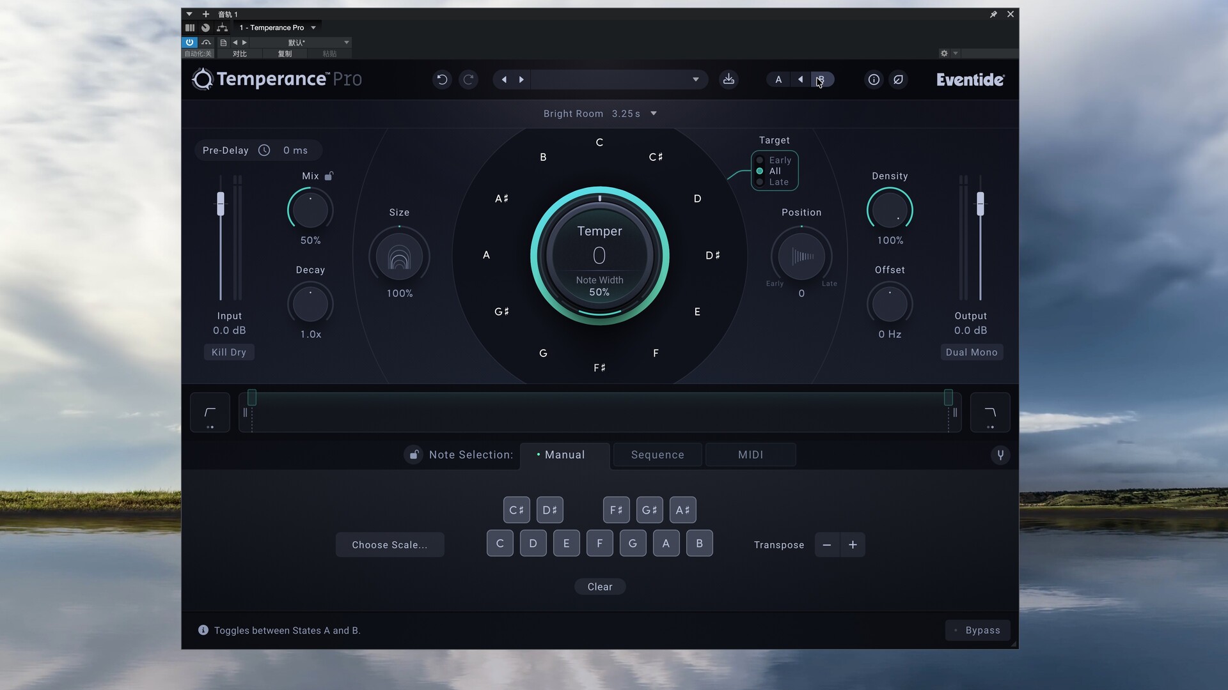Open the Temperance Pro plugin selector dropdown
This screenshot has width=1228, height=690.
[x=313, y=27]
